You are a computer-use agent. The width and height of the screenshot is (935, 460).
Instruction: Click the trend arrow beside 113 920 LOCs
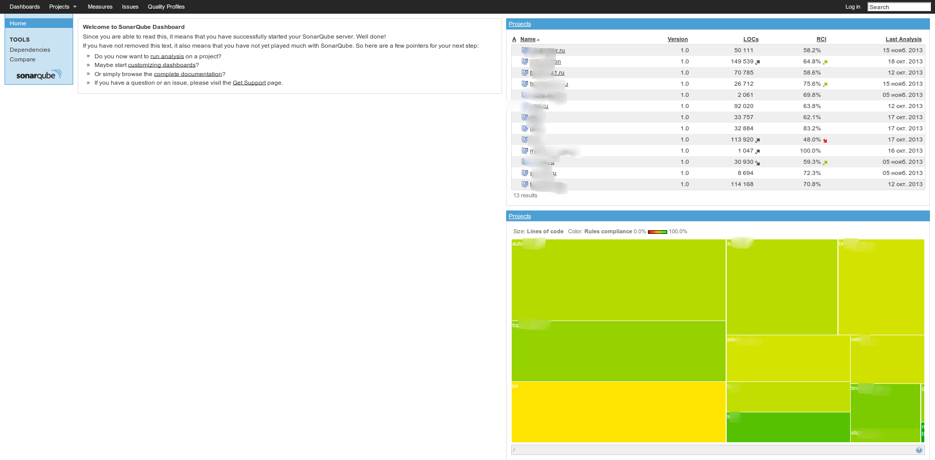(x=758, y=140)
